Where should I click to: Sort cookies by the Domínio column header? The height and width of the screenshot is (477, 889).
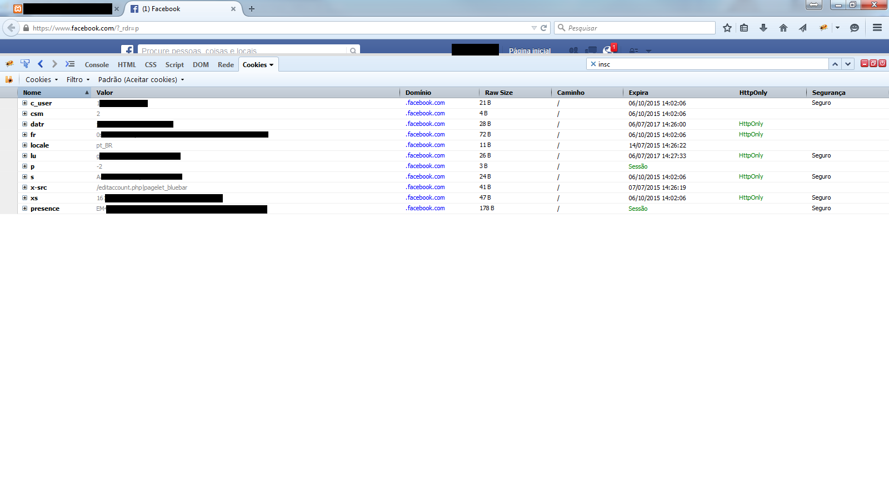point(439,93)
